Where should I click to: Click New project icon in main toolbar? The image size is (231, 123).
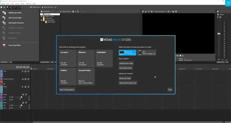tap(1, 7)
